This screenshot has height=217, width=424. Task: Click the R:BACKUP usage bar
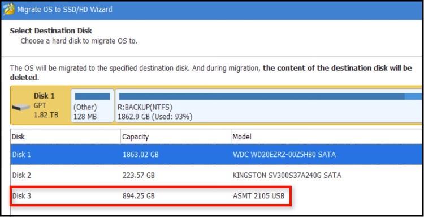click(270, 96)
